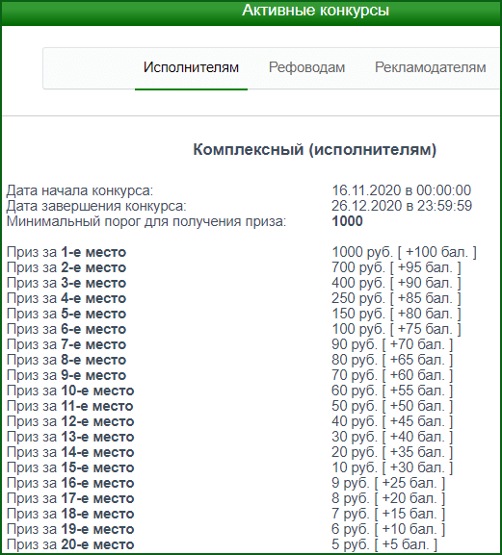The width and height of the screenshot is (502, 555).
Task: Click the Приз за 13-е место label
Action: point(70,437)
